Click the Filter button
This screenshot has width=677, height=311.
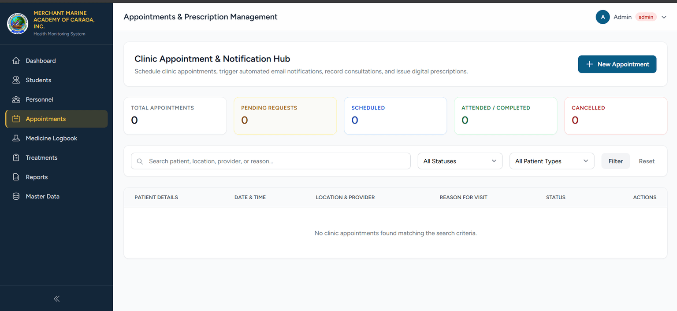click(616, 161)
